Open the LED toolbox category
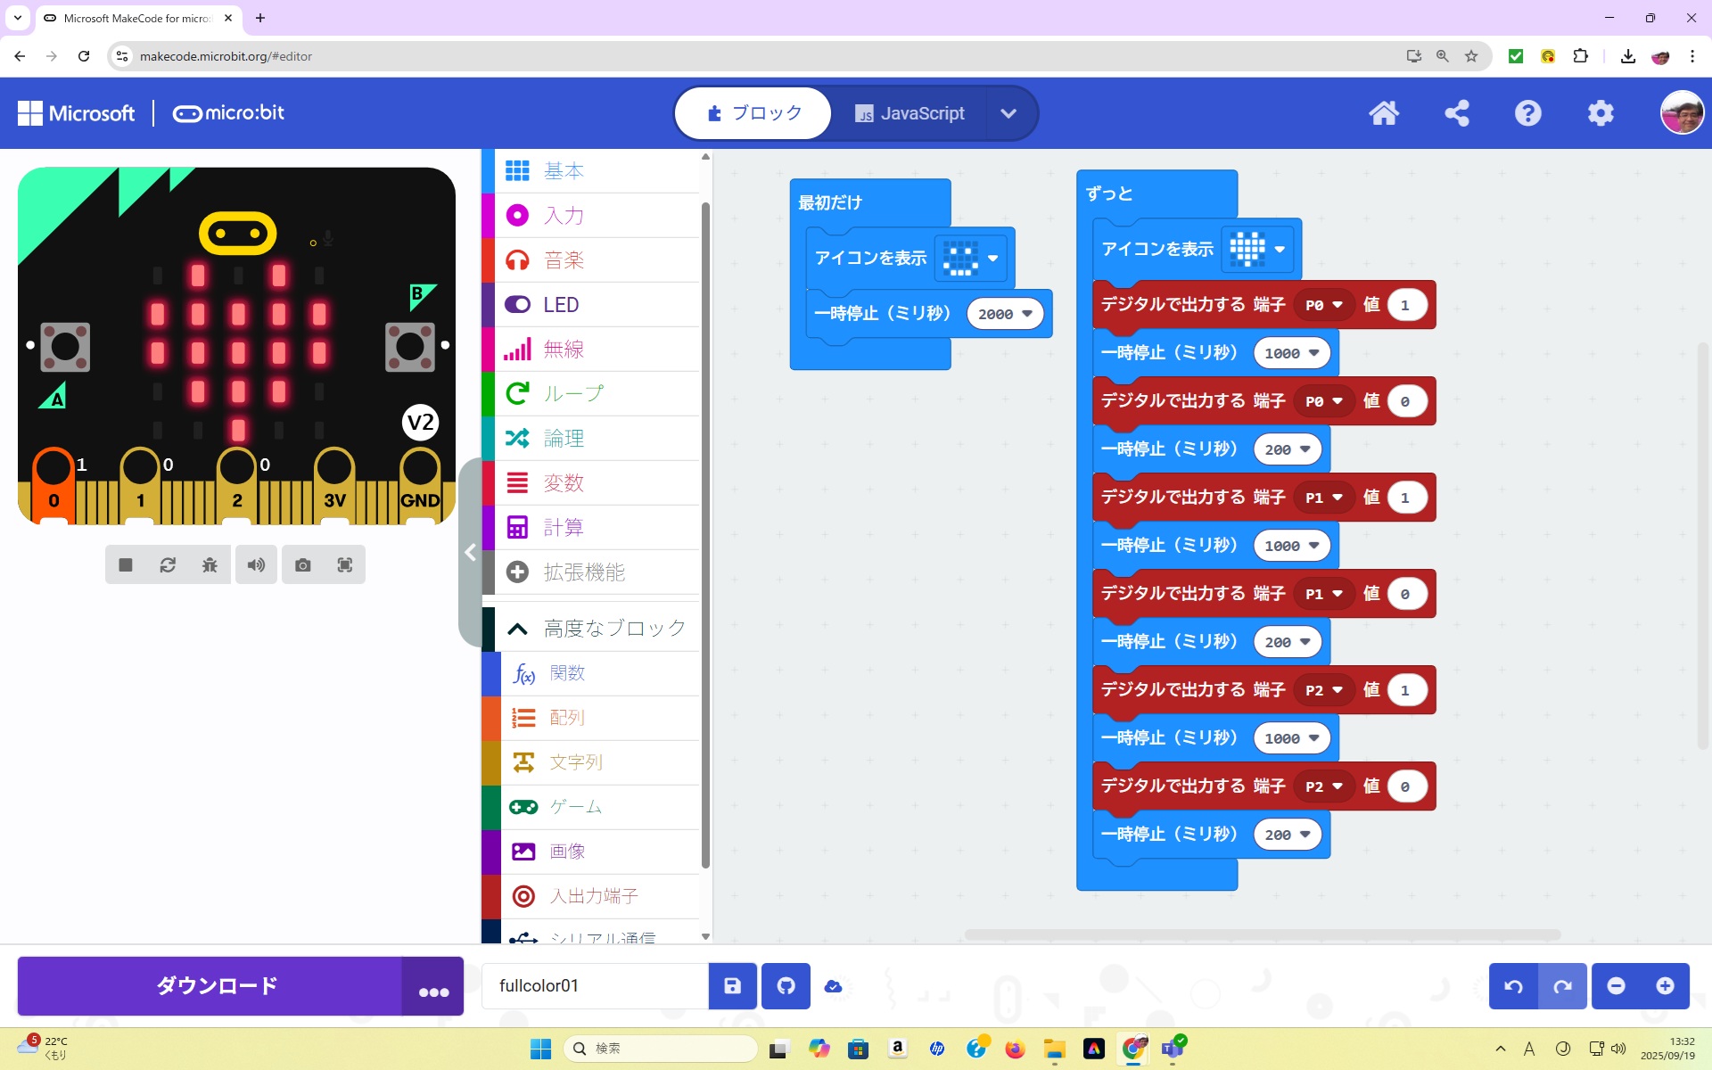The height and width of the screenshot is (1070, 1712). 562,304
